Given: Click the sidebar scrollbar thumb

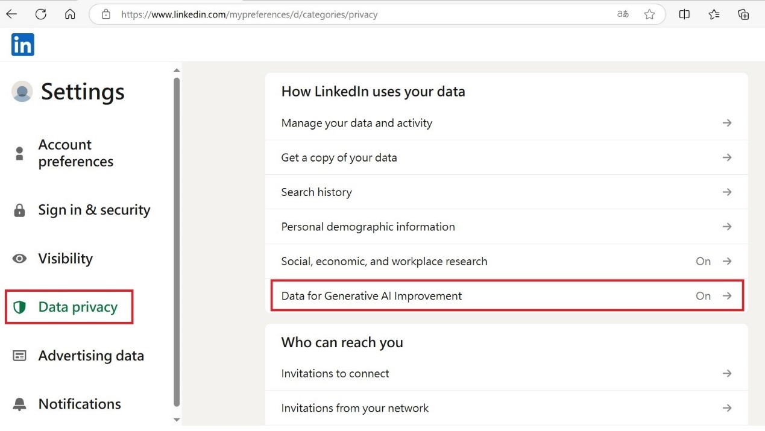Looking at the screenshot, I should coord(177,241).
